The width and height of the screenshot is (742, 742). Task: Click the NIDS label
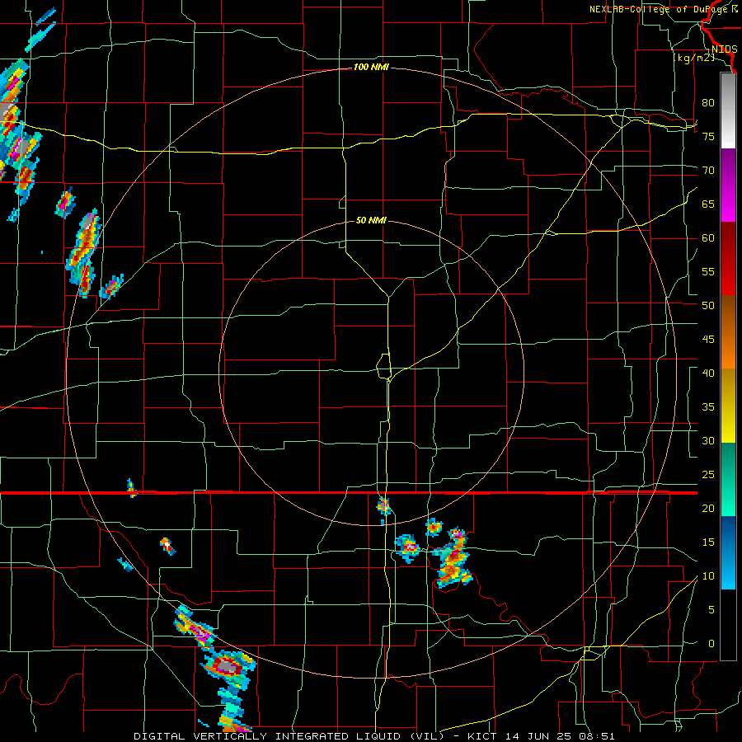(724, 49)
